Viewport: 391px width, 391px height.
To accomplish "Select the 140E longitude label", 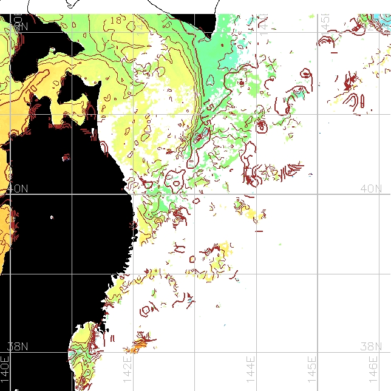I will (5, 370).
